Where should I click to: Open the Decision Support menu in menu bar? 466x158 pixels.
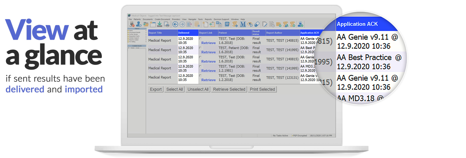point(221,19)
